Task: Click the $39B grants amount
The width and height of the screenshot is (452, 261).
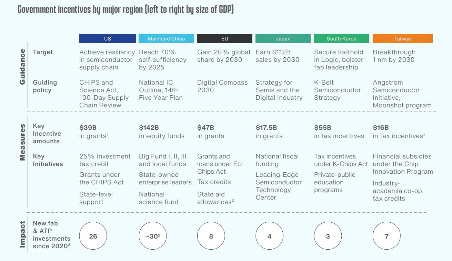Action: click(87, 127)
